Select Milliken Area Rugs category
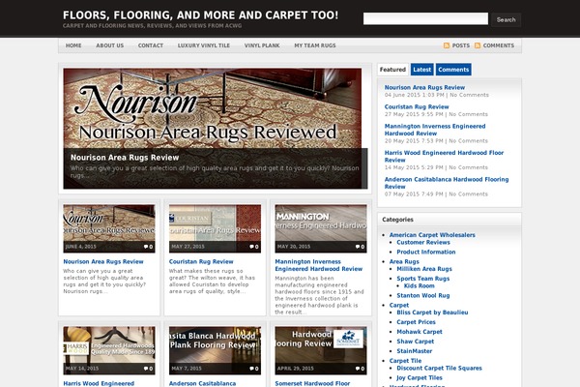The image size is (580, 387). tap(424, 269)
